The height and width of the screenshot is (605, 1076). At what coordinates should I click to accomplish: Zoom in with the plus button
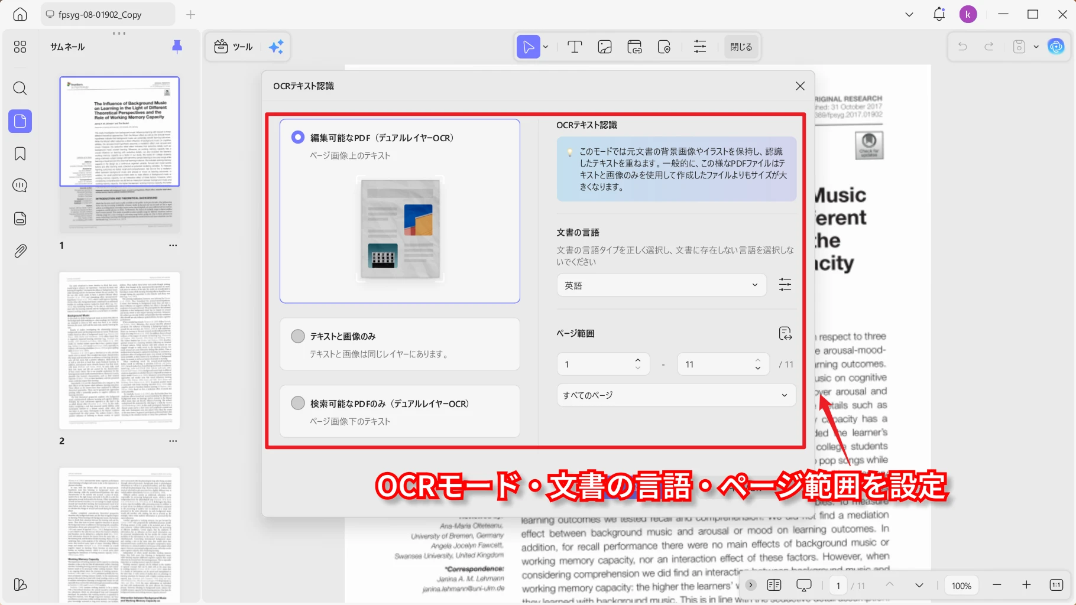(x=1026, y=585)
